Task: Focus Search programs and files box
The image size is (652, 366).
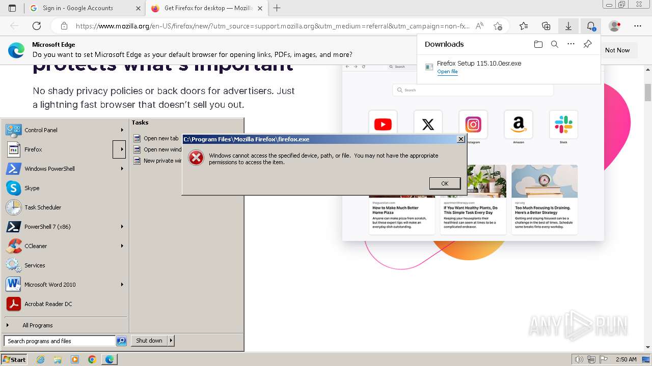Action: (x=60, y=341)
